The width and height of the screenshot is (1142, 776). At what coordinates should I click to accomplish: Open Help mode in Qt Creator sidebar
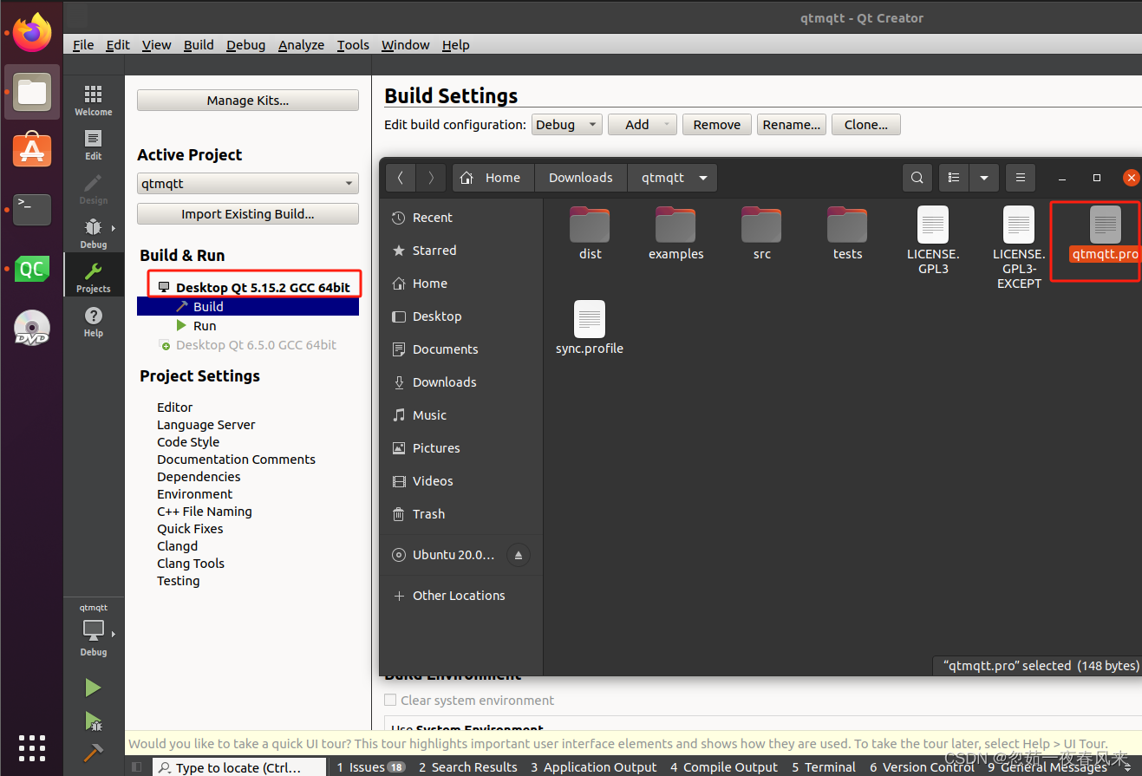[94, 322]
